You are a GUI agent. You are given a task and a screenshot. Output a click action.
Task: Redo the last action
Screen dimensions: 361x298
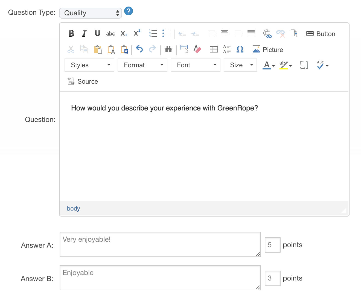pyautogui.click(x=152, y=49)
